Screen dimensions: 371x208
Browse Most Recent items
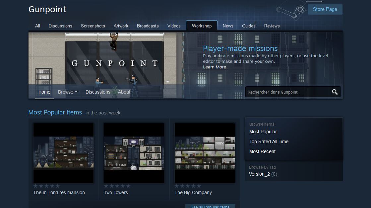pos(262,151)
